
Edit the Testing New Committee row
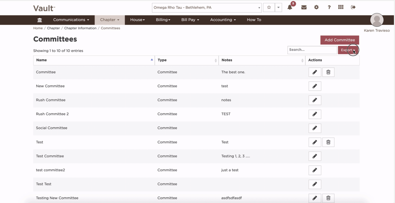coord(315,198)
